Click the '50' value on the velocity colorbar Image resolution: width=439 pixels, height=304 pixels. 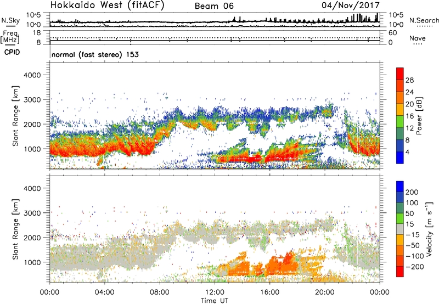coord(410,213)
